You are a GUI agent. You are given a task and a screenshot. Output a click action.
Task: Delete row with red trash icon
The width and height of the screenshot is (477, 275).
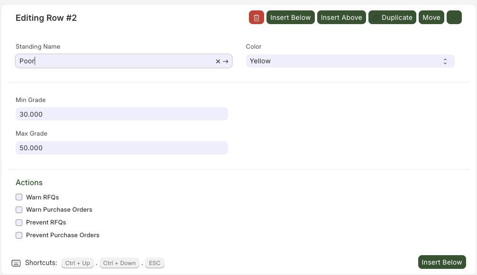tap(257, 17)
